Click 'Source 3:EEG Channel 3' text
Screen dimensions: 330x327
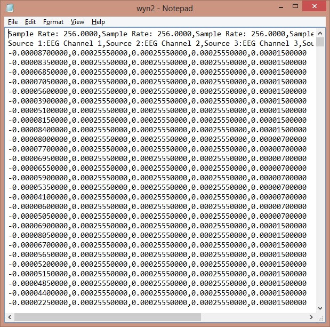251,43
